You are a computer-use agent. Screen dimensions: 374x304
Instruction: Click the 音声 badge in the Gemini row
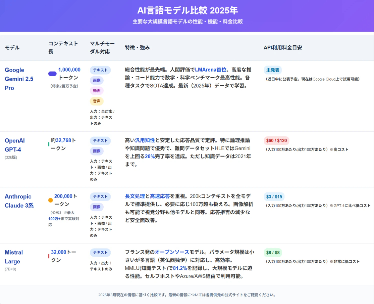[x=97, y=101]
